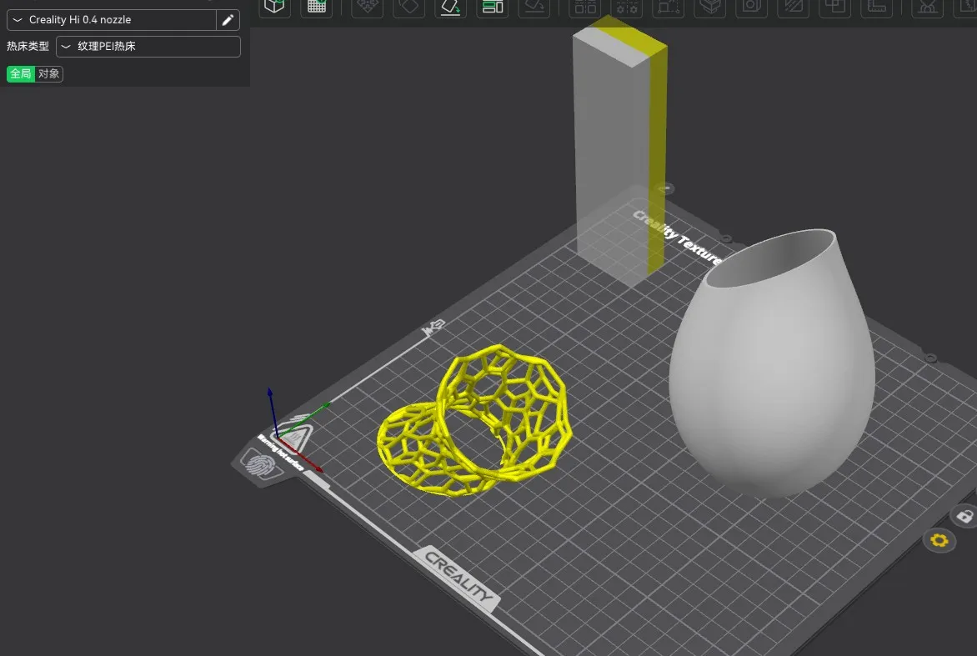The width and height of the screenshot is (977, 656).
Task: Click the underlined tilted-bucket toolbar icon
Action: coord(450,8)
